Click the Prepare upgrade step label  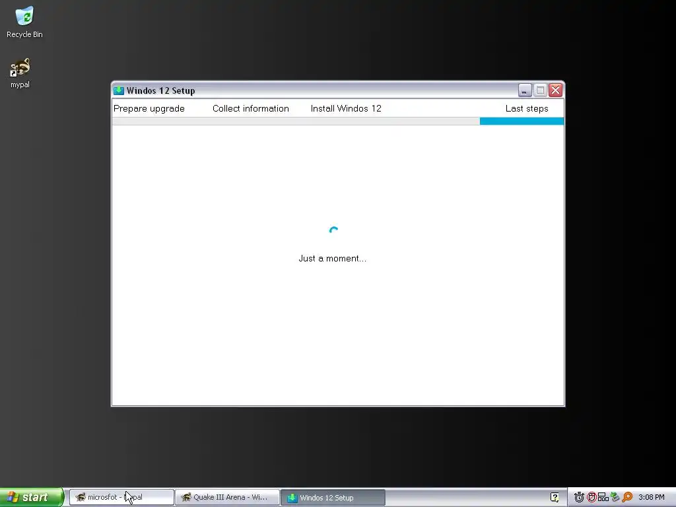coord(149,109)
